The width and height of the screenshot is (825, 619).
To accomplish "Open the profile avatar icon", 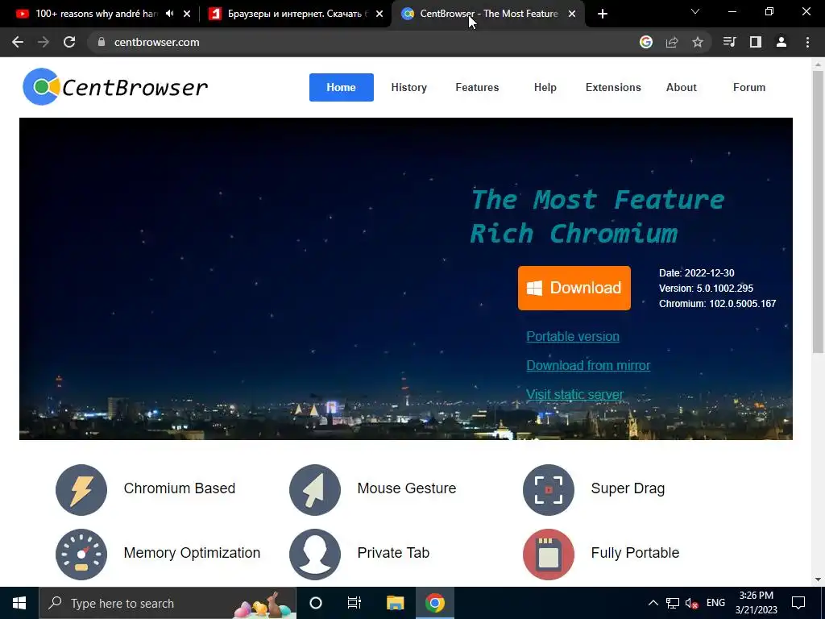I will [x=781, y=42].
